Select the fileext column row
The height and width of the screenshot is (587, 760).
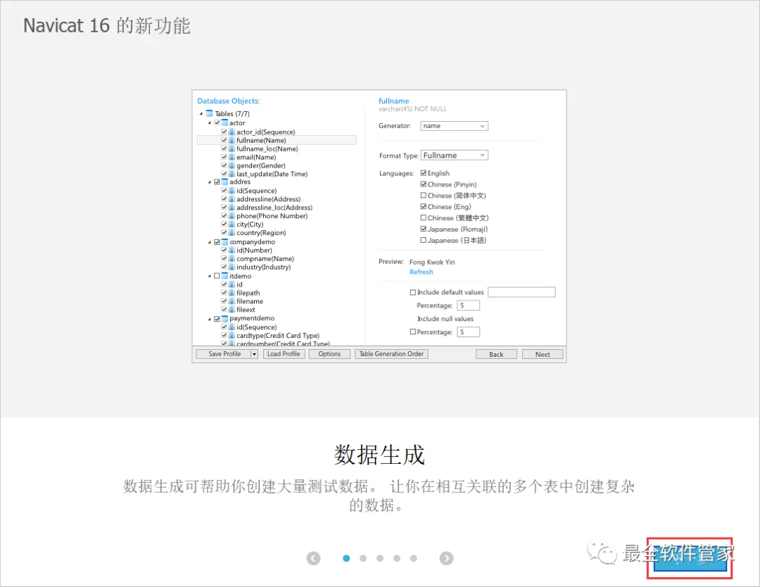(246, 310)
